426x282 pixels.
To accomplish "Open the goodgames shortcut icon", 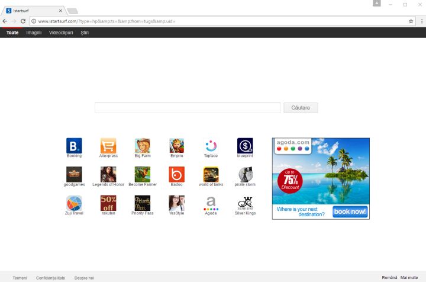I will tap(74, 175).
